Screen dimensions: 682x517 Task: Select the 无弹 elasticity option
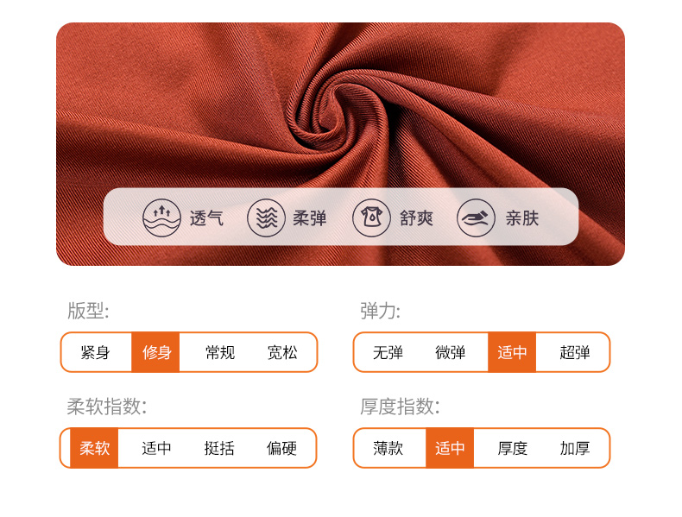(388, 352)
